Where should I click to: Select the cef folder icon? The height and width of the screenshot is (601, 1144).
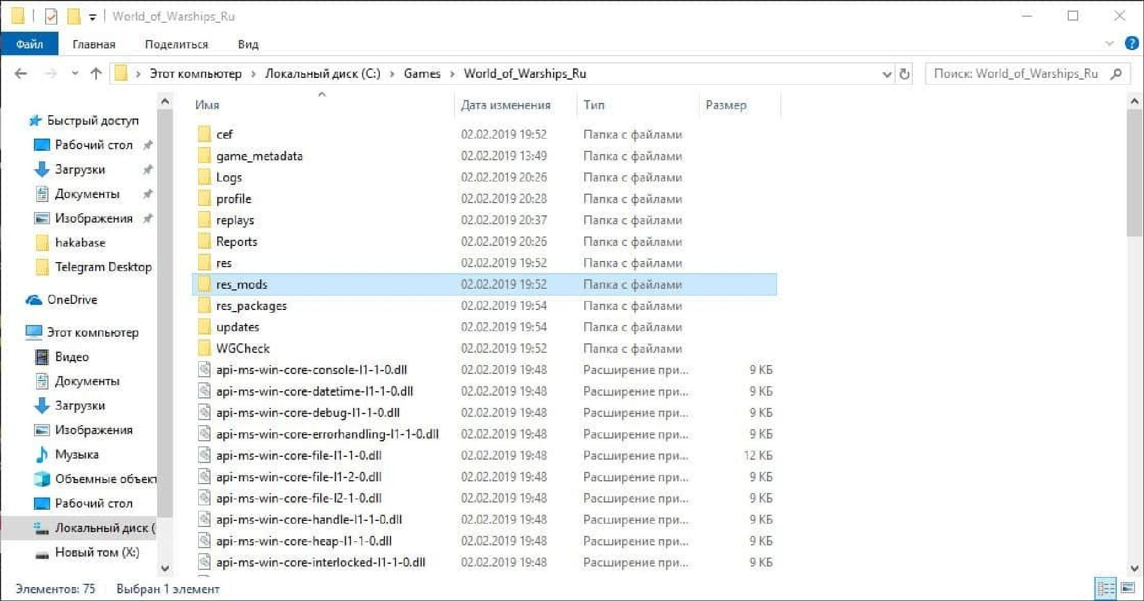pyautogui.click(x=204, y=134)
